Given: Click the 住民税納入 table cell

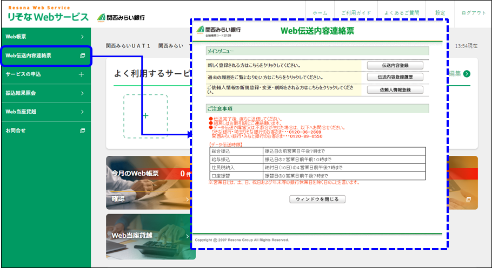Looking at the screenshot, I should pos(236,168).
